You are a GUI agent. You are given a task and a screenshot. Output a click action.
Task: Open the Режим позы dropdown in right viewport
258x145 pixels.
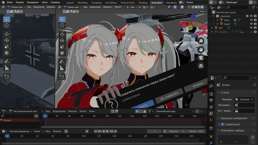72,7
